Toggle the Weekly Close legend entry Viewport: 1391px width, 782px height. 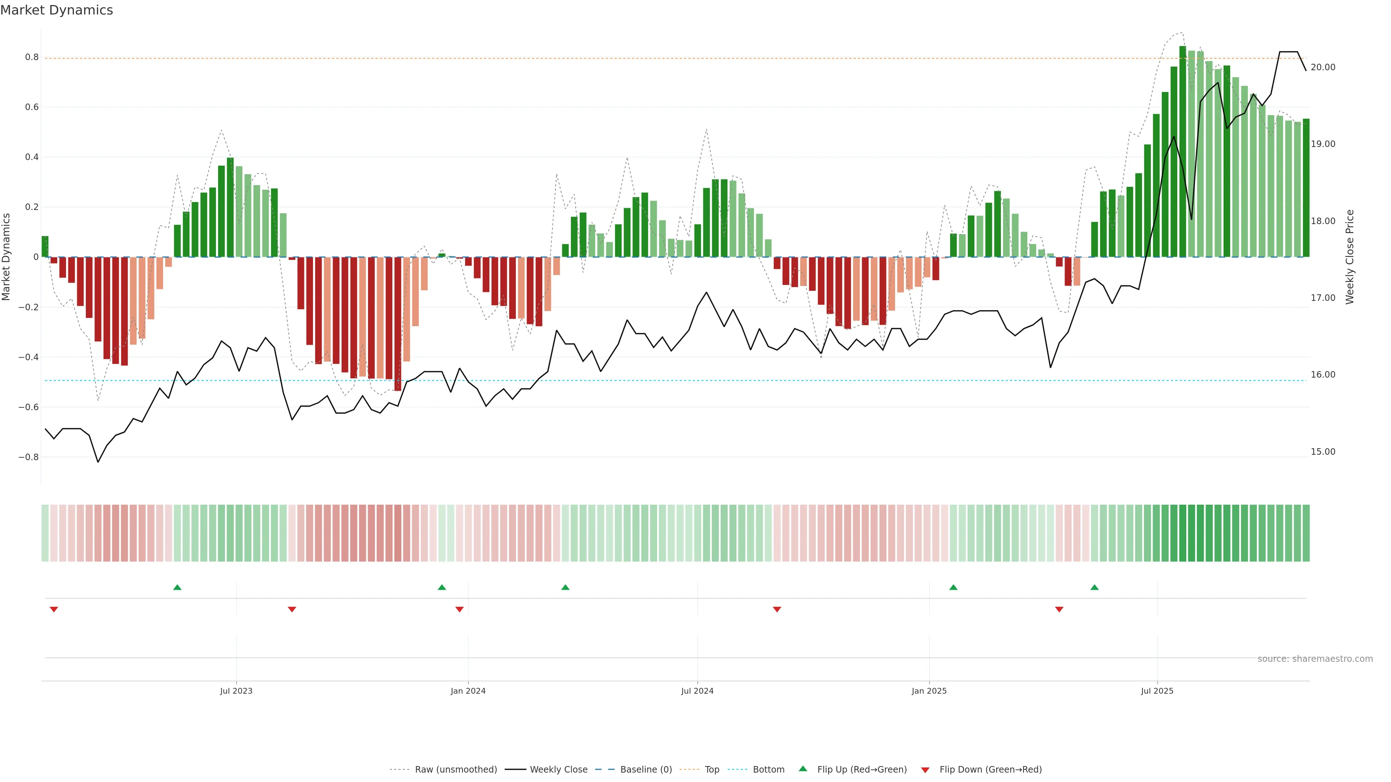click(x=558, y=770)
